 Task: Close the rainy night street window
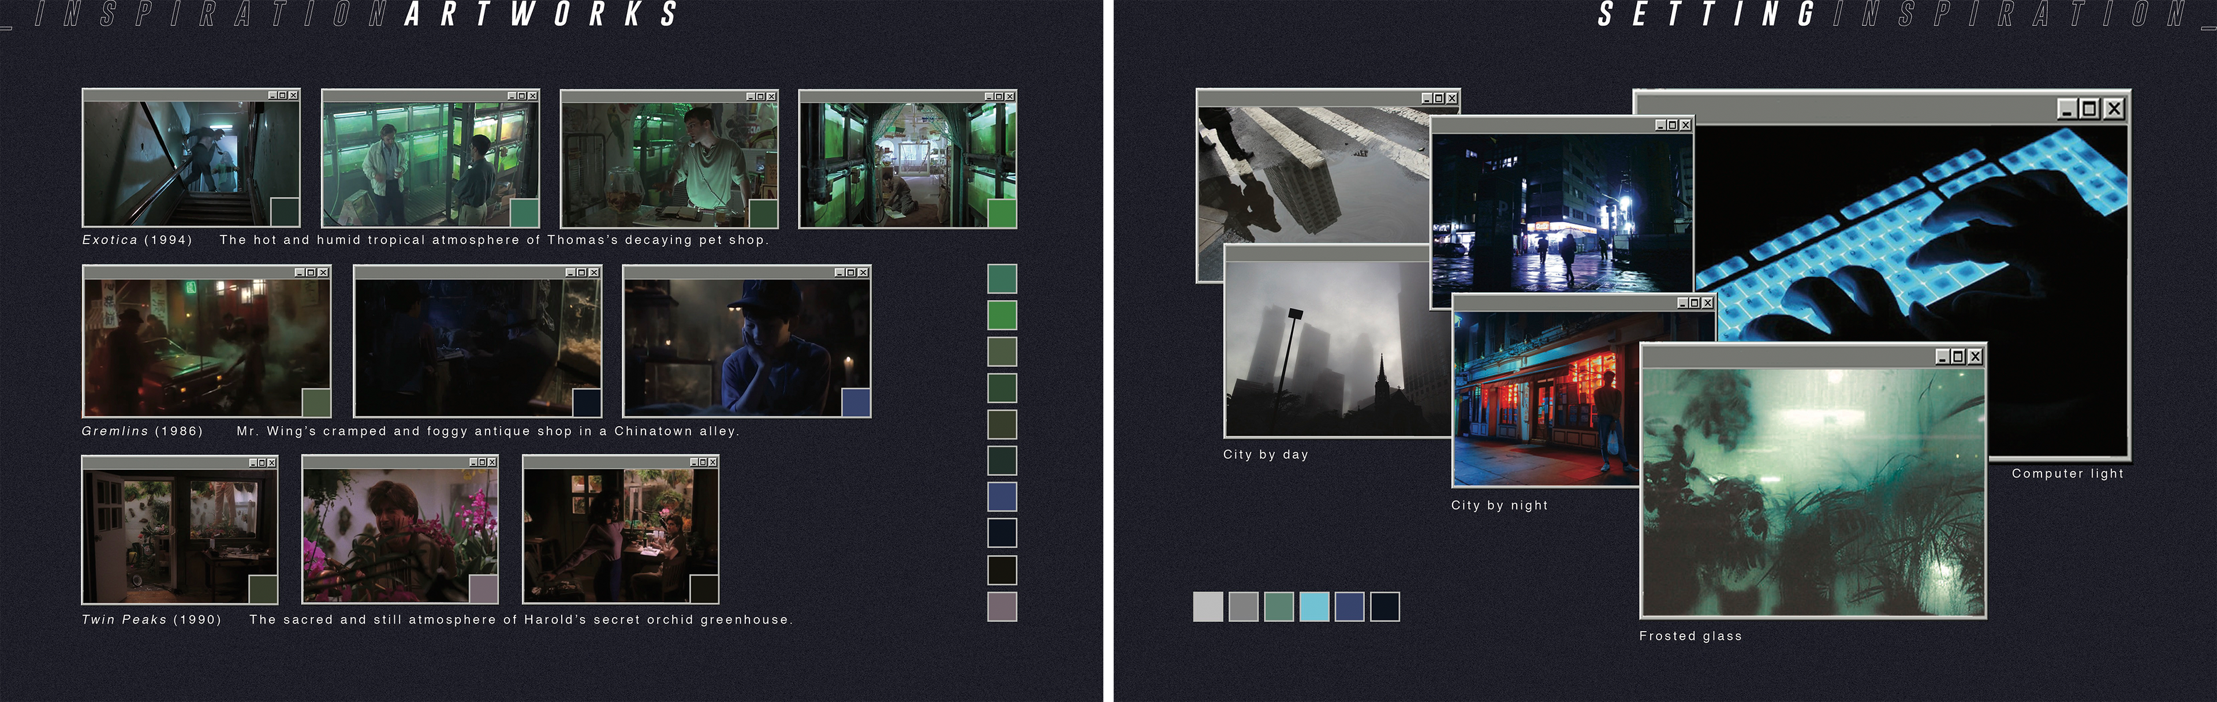(1685, 125)
